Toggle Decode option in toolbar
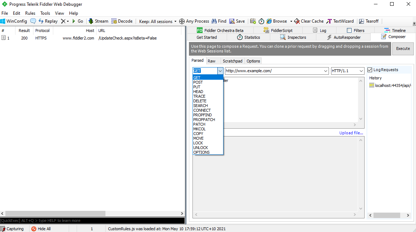The width and height of the screenshot is (416, 232). [122, 21]
